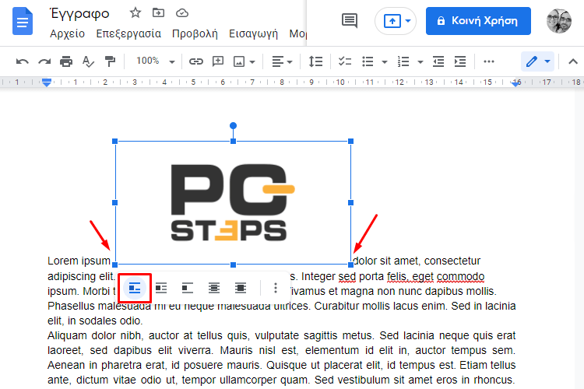Expand present to meeting dropdown arrow

pos(408,21)
